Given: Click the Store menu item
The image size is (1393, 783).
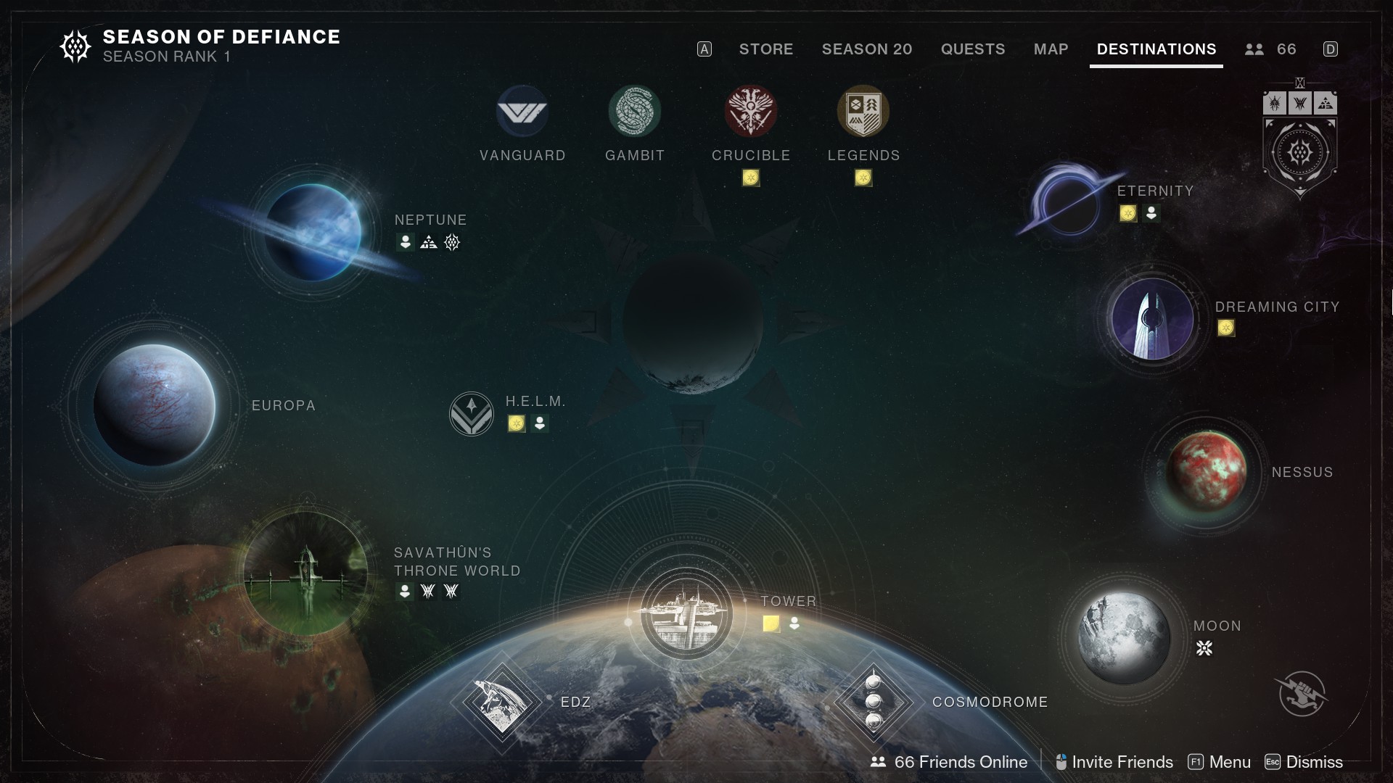Looking at the screenshot, I should click(765, 49).
